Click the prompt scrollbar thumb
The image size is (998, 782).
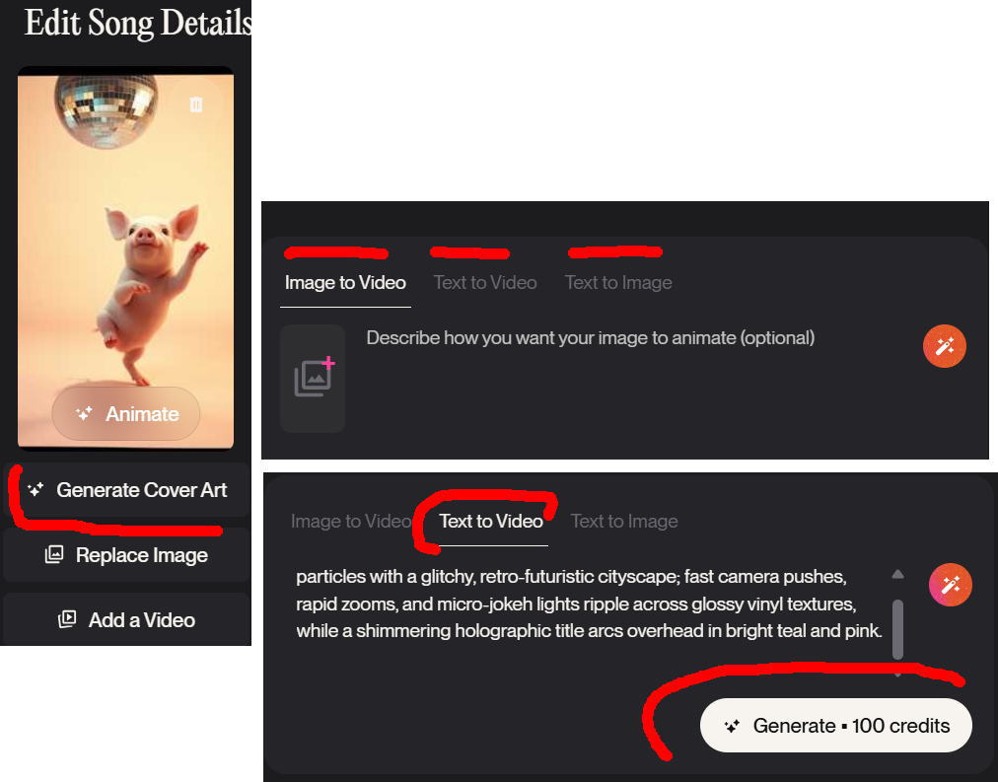pos(897,626)
